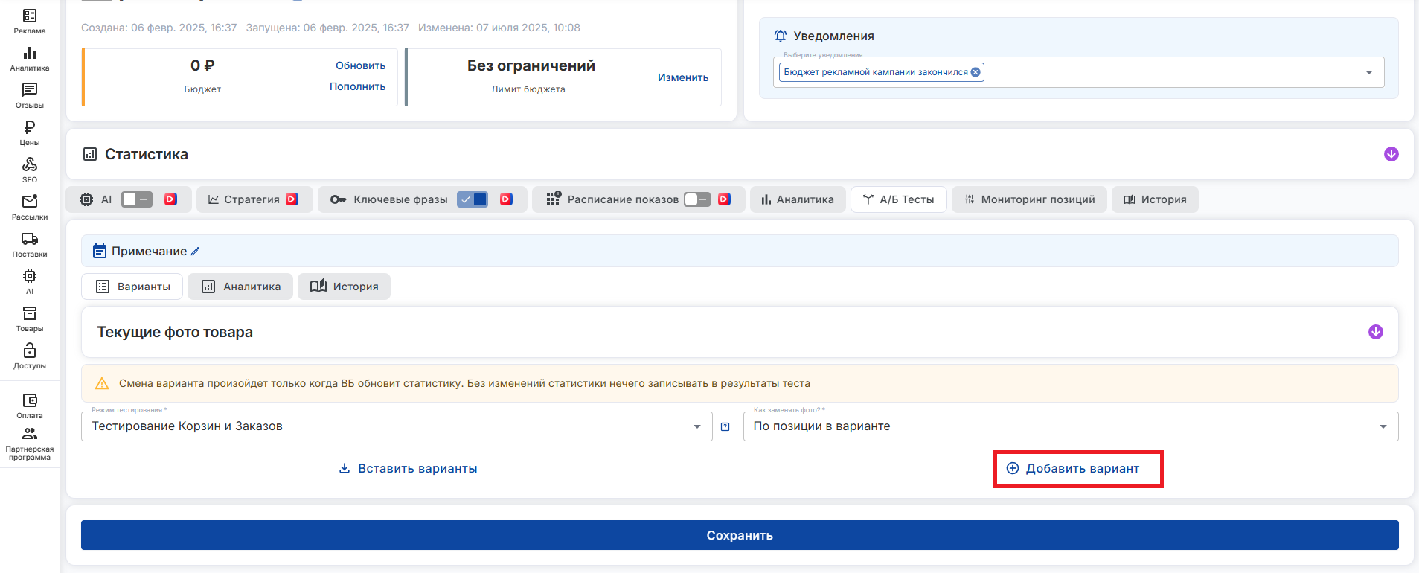Expand the Текущие фото товара section
Screen dimensions: 1419x573
point(1375,332)
